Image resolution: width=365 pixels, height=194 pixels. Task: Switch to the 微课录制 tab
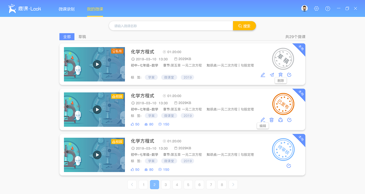[x=66, y=9]
